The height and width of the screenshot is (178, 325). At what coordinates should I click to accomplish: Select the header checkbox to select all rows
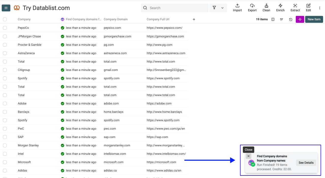tap(5, 19)
